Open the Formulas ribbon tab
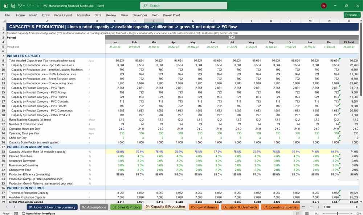This screenshot has width=363, height=215. (83, 15)
